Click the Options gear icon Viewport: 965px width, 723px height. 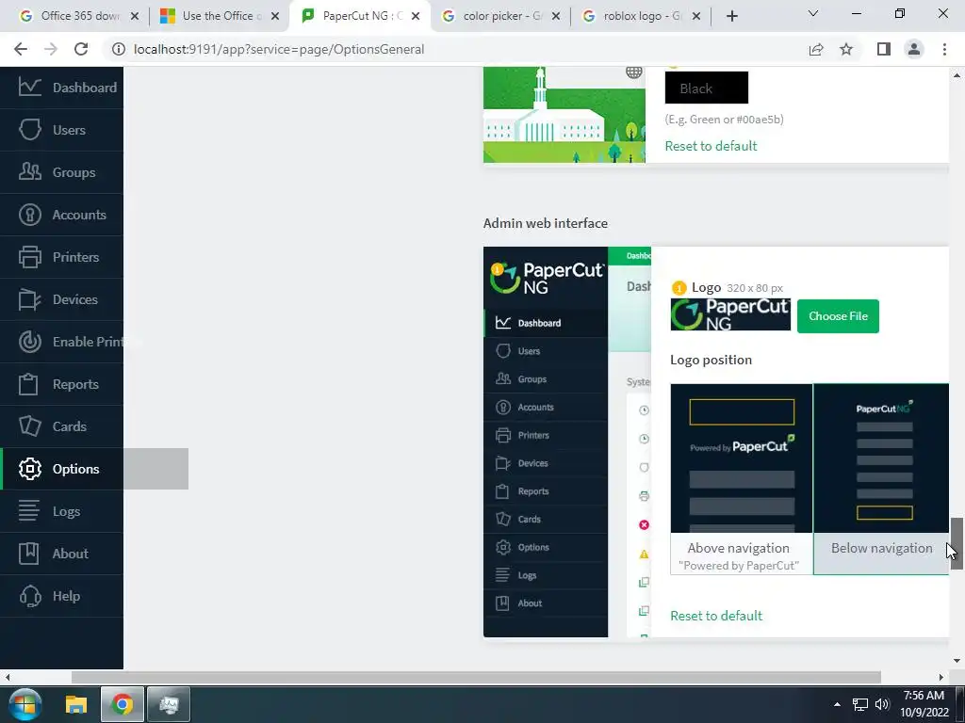click(29, 469)
